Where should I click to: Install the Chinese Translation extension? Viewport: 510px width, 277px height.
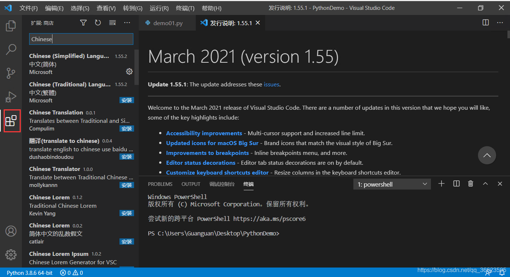pos(127,129)
